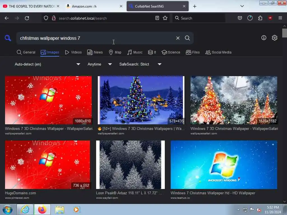Image resolution: width=287 pixels, height=215 pixels.
Task: Click the page vertical scrollbar thumb
Action: (x=284, y=33)
